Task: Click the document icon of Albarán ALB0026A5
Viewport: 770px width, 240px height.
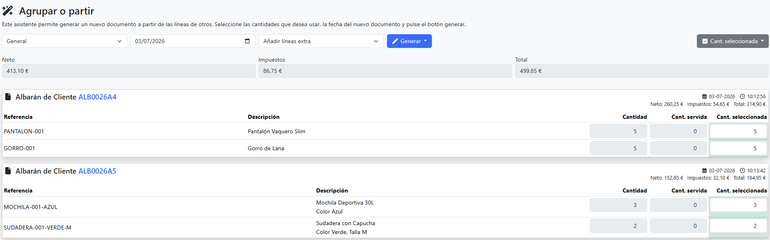Action: pos(8,171)
